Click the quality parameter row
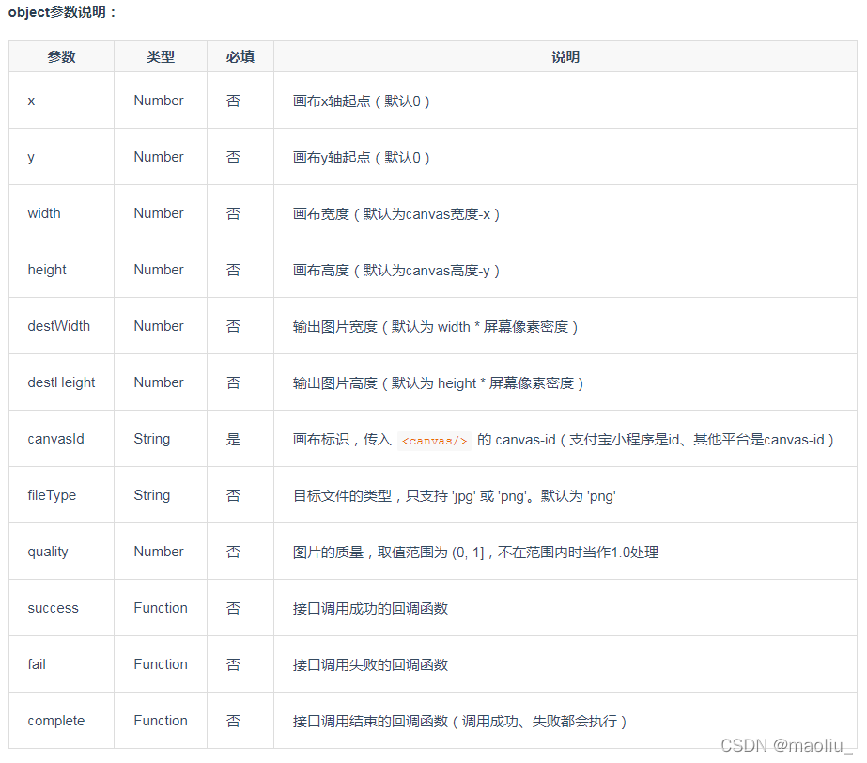This screenshot has height=763, width=867. pyautogui.click(x=48, y=551)
